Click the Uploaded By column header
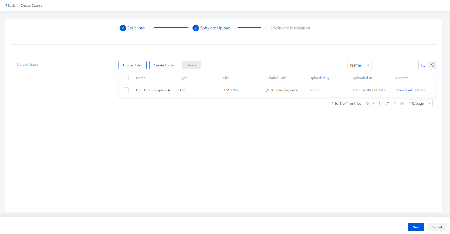450x234 pixels. (x=320, y=78)
